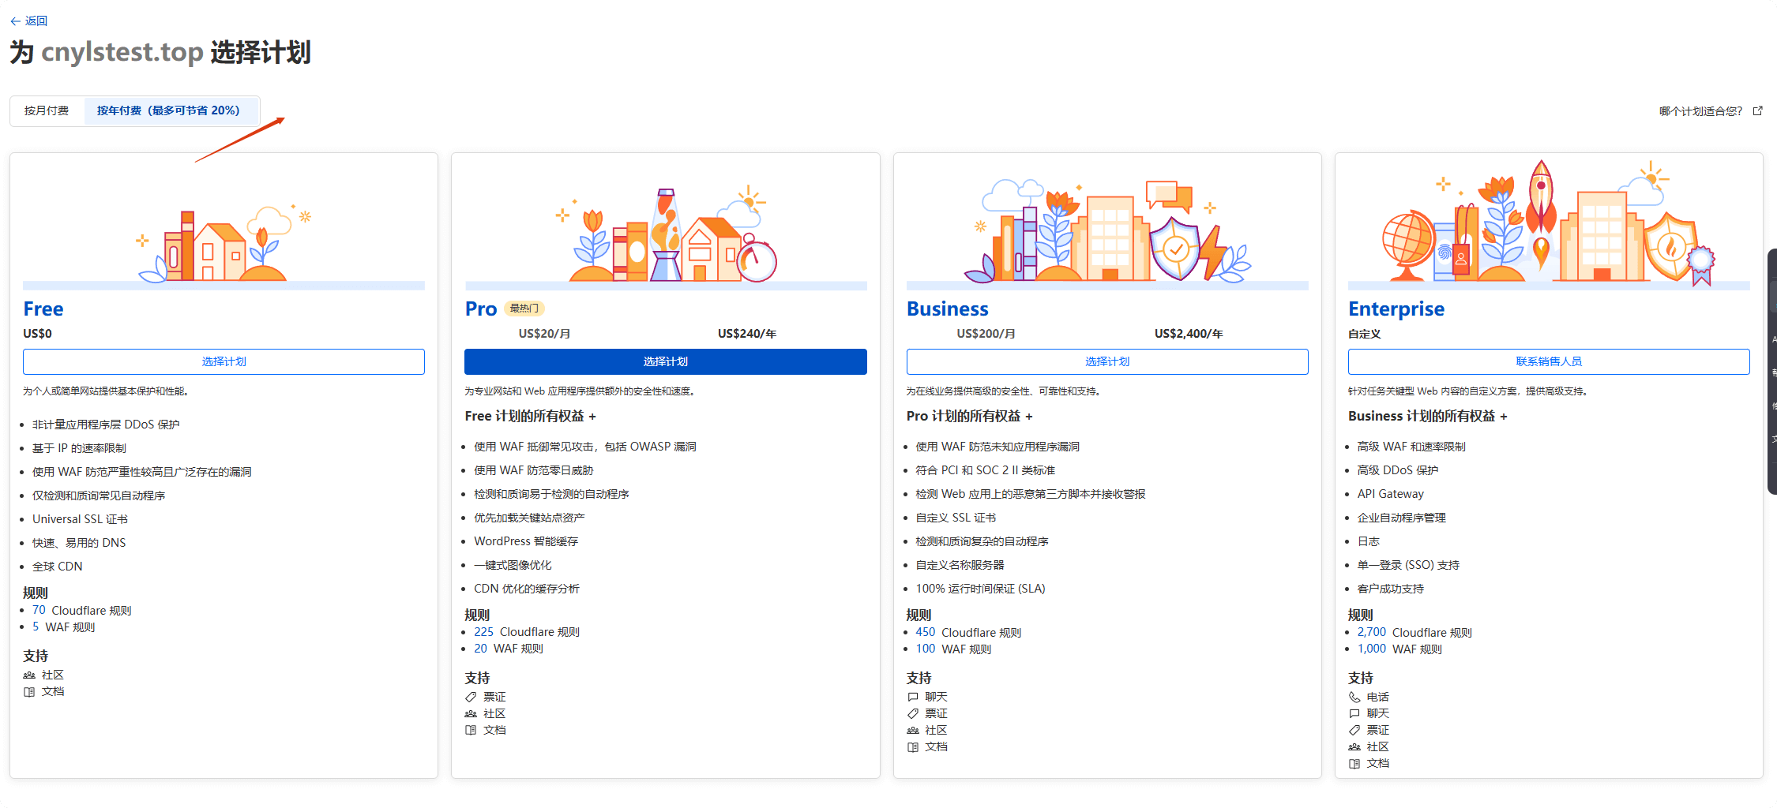1777x808 pixels.
Task: Click Pro annual price US$240/年
Action: point(746,334)
